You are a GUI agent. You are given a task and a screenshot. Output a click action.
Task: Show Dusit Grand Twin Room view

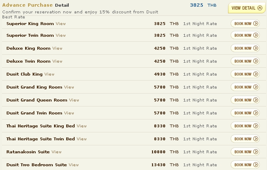69,113
